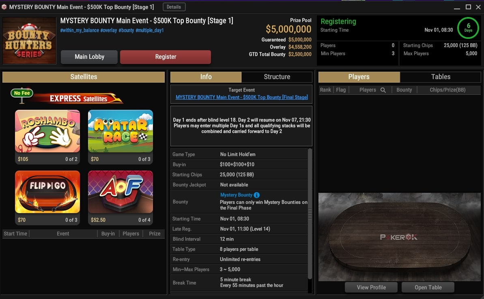The width and height of the screenshot is (484, 299).
Task: Open the Mystery Bounty info link
Action: coord(236,195)
